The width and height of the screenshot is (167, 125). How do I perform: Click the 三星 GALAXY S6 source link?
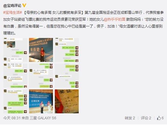click(43, 118)
